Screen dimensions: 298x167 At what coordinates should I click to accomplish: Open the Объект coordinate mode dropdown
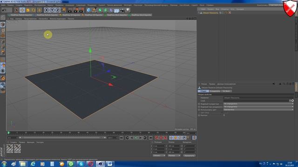point(159,156)
